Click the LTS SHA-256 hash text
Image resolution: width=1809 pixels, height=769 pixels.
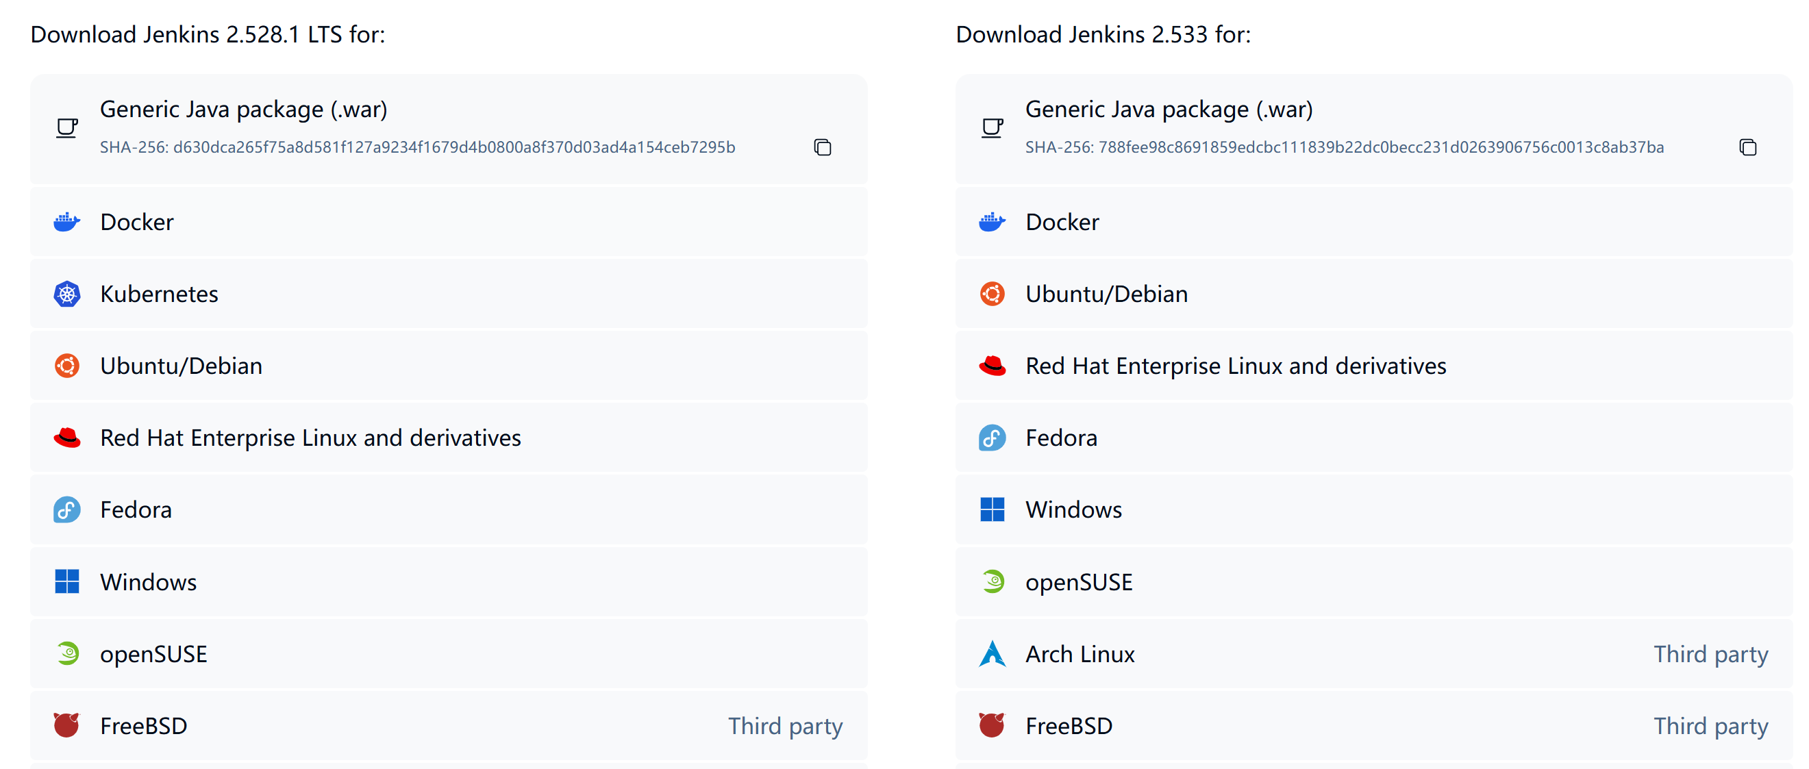pos(453,147)
